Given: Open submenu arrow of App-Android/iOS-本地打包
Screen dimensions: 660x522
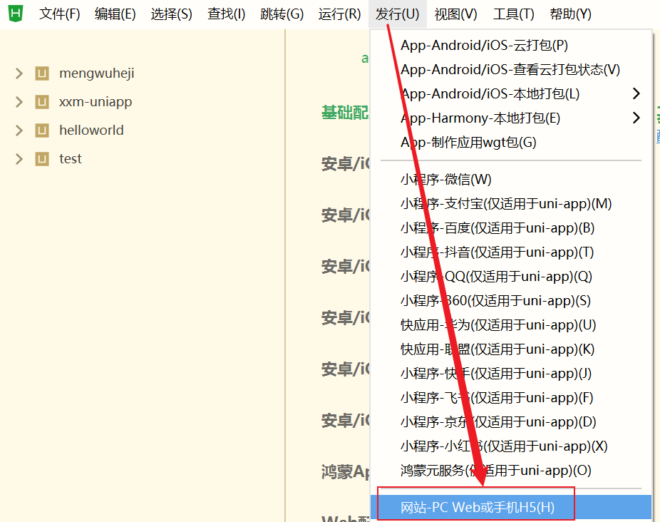Looking at the screenshot, I should tap(636, 93).
